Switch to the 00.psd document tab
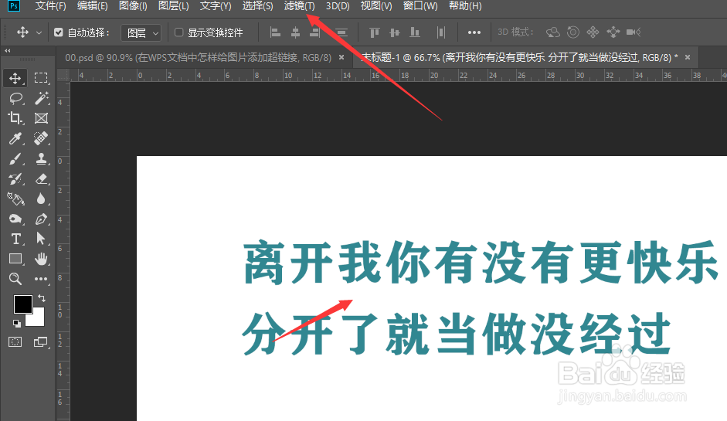 tap(198, 57)
